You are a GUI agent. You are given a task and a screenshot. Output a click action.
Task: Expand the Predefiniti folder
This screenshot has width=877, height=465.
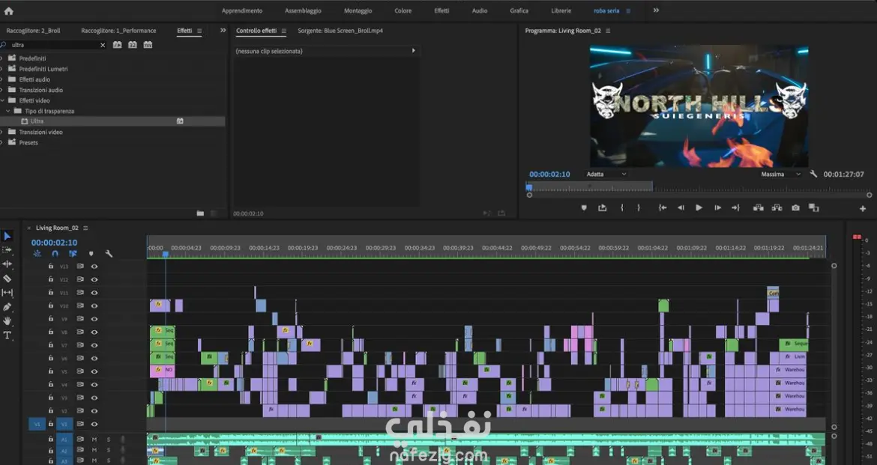tap(1, 58)
